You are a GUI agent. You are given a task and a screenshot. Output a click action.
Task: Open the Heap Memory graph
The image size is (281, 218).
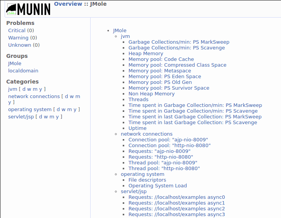tap(146, 54)
